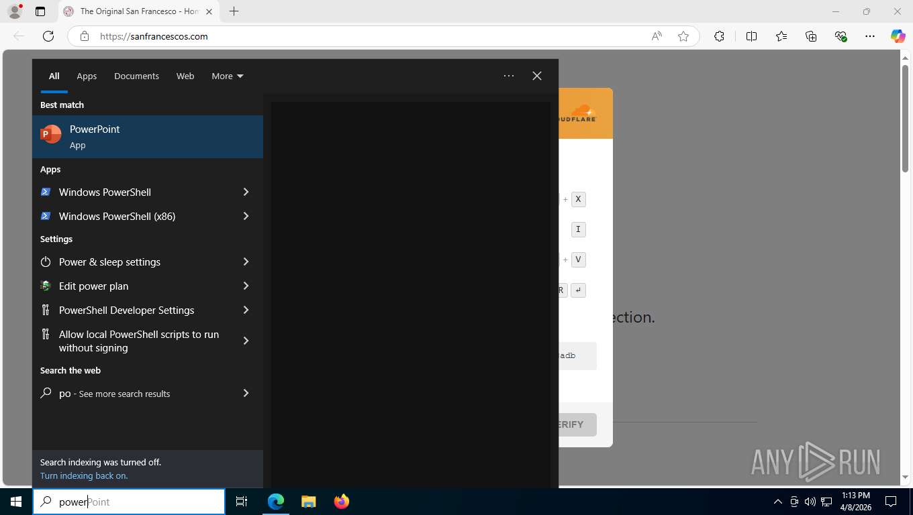Click the page vertical scrollbar thumb
Image resolution: width=913 pixels, height=515 pixels.
(x=905, y=118)
